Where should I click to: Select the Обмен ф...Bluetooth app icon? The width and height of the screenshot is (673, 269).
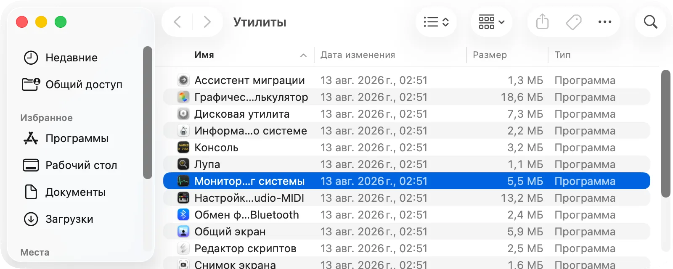coord(183,214)
